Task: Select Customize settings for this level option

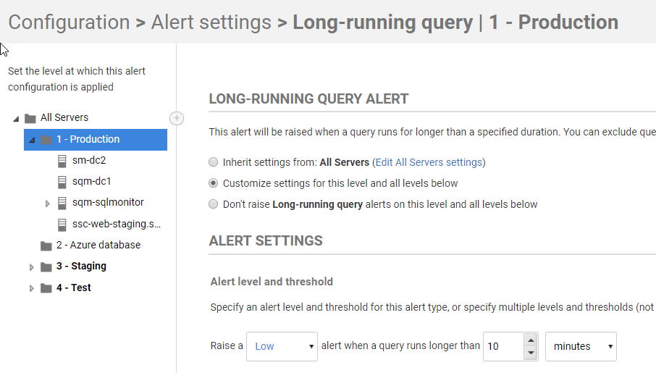Action: (x=213, y=183)
